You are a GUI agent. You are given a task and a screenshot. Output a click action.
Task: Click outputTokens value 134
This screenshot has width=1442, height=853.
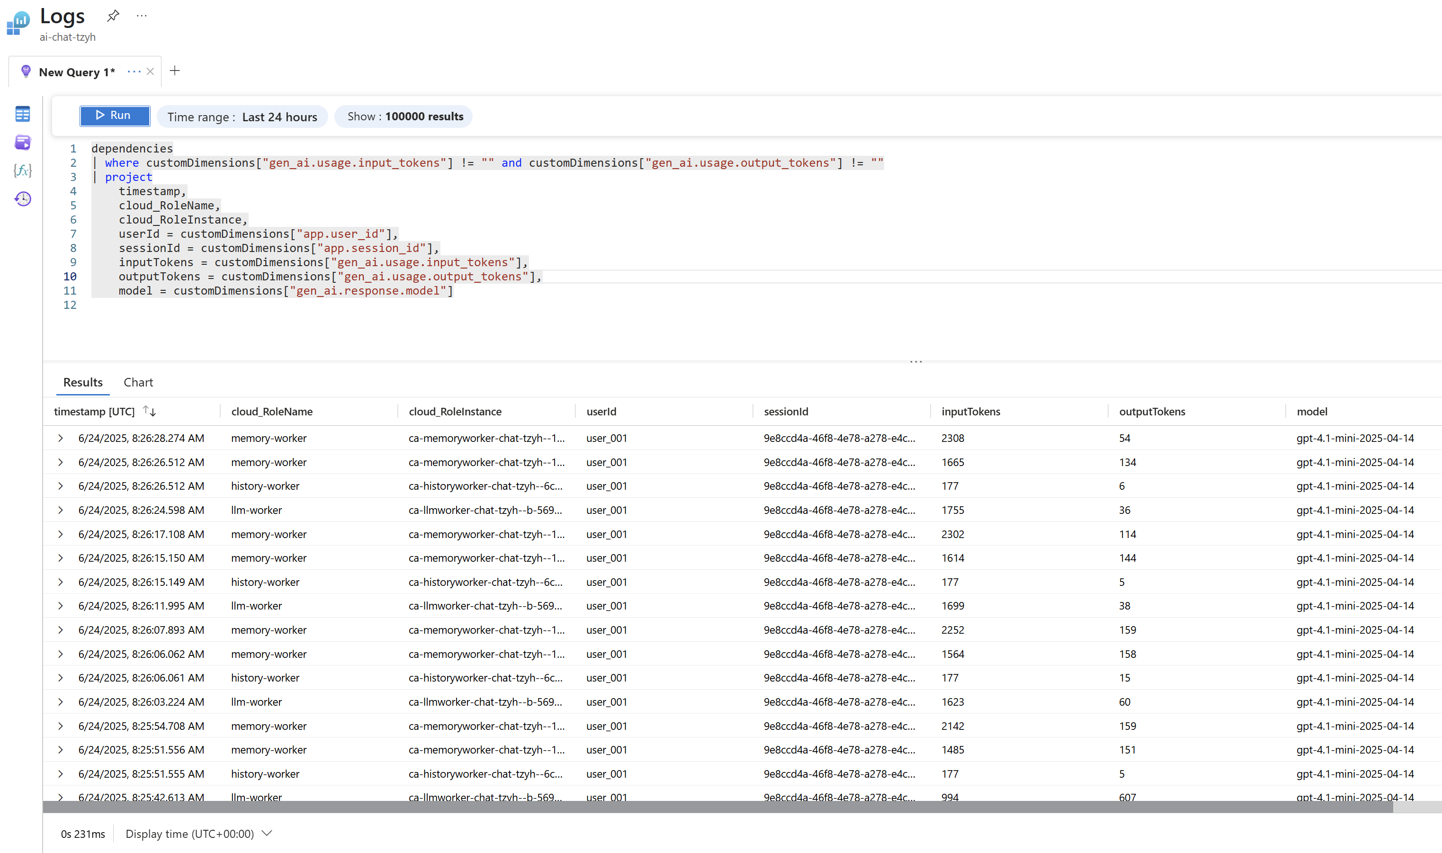point(1127,462)
